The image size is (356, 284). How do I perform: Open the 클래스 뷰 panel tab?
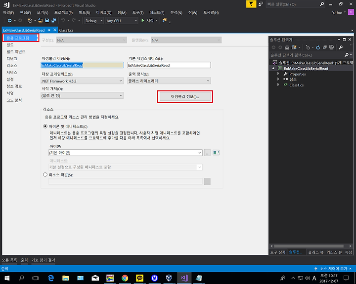coord(315,252)
